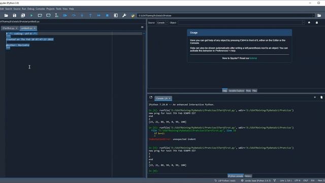Click the LSP Python ready status icon
The image size is (325, 183).
[225, 181]
